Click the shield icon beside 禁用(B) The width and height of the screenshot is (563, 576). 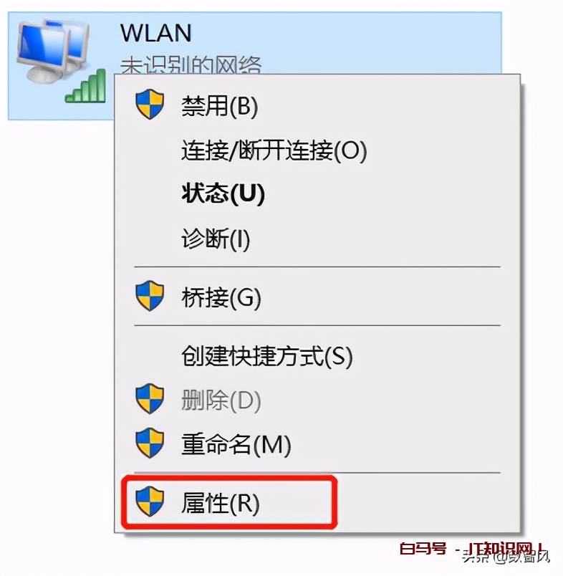(x=150, y=104)
